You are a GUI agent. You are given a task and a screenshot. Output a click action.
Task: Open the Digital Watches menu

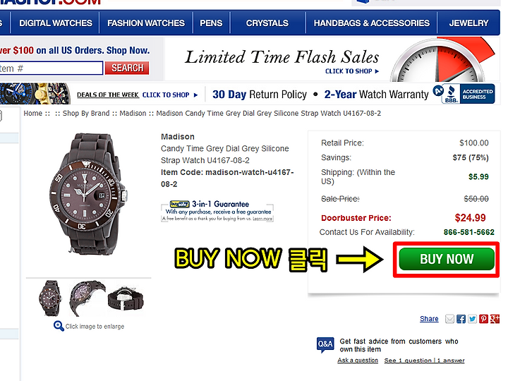(56, 23)
